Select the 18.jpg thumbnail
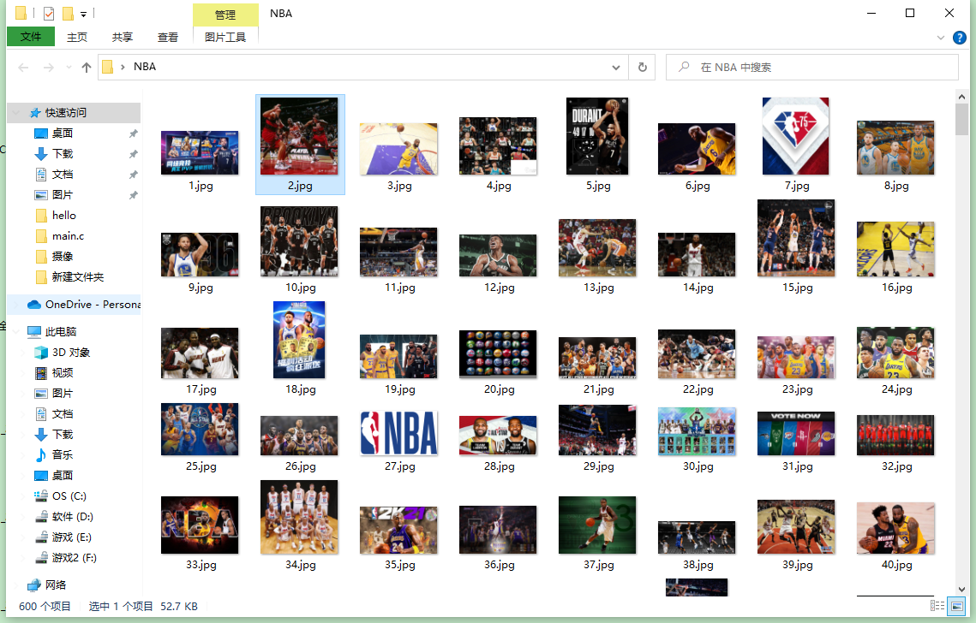 pos(299,340)
